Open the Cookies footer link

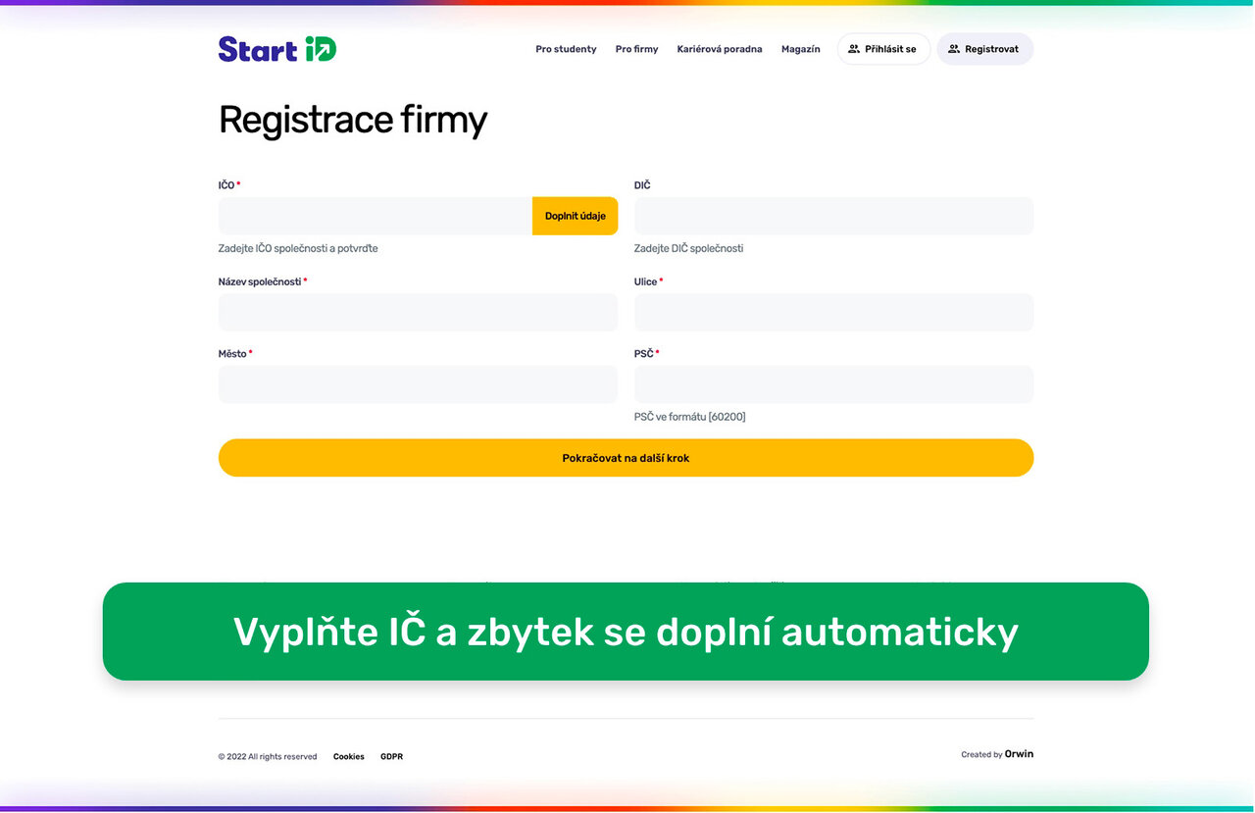click(x=348, y=757)
